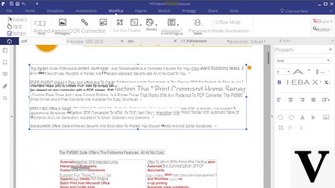Screen dimensions: 335x188
Task: Click the Buy cart button
Action: point(322,21)
